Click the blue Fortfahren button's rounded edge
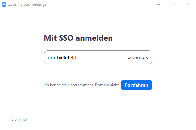The image size is (196, 130). [x=122, y=85]
